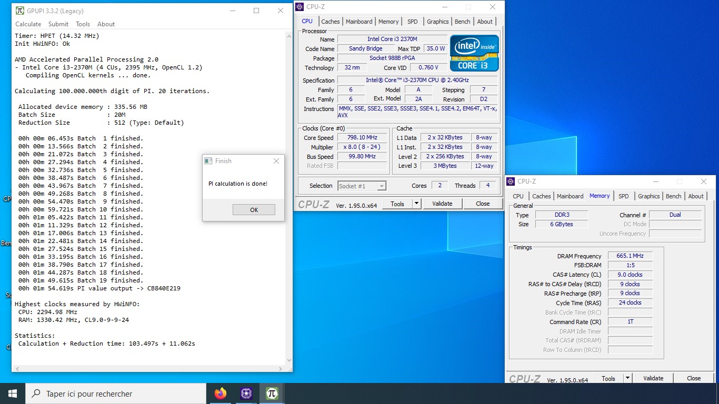719x404 pixels.
Task: Open the Submit menu in GPUPI
Action: tap(58, 24)
